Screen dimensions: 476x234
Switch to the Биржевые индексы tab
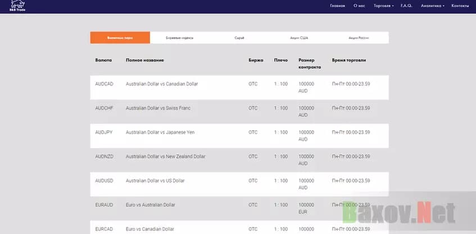tap(179, 38)
